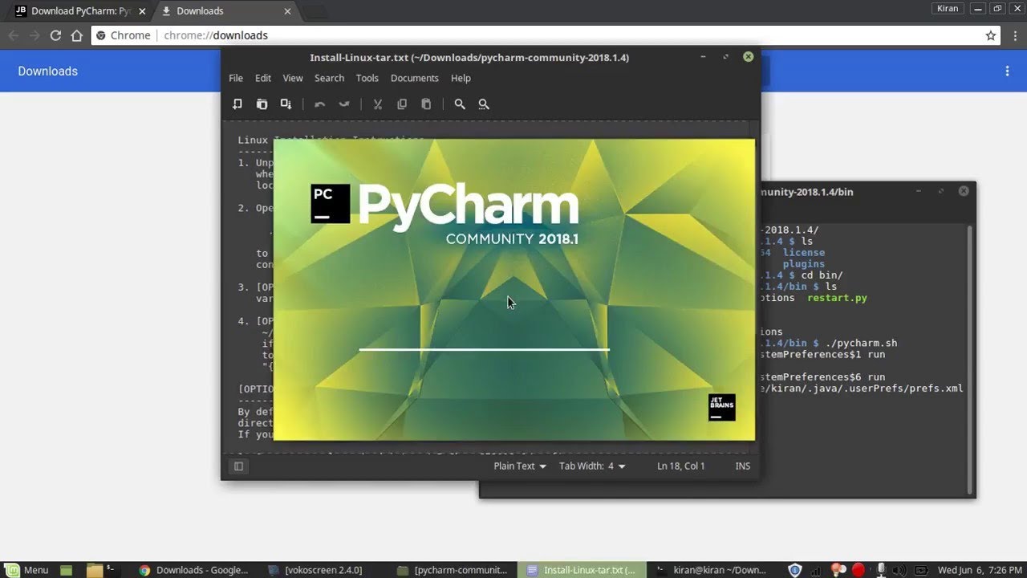Viewport: 1027px width, 578px height.
Task: Click INS insert mode indicator
Action: pos(743,466)
